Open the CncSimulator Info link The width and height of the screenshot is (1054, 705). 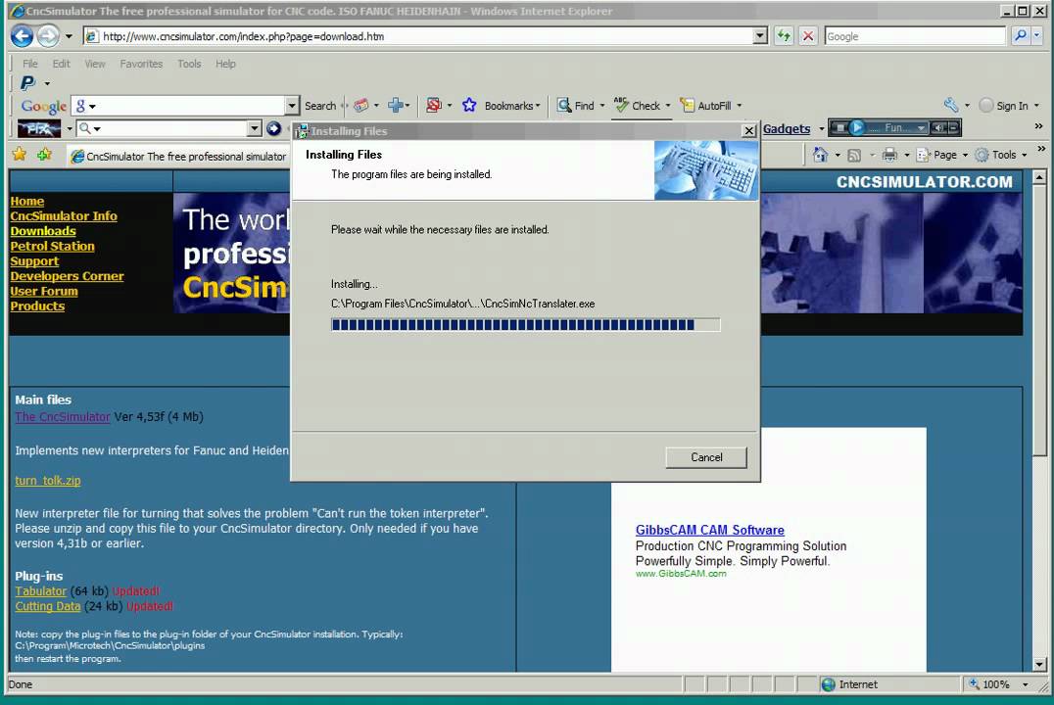point(64,215)
